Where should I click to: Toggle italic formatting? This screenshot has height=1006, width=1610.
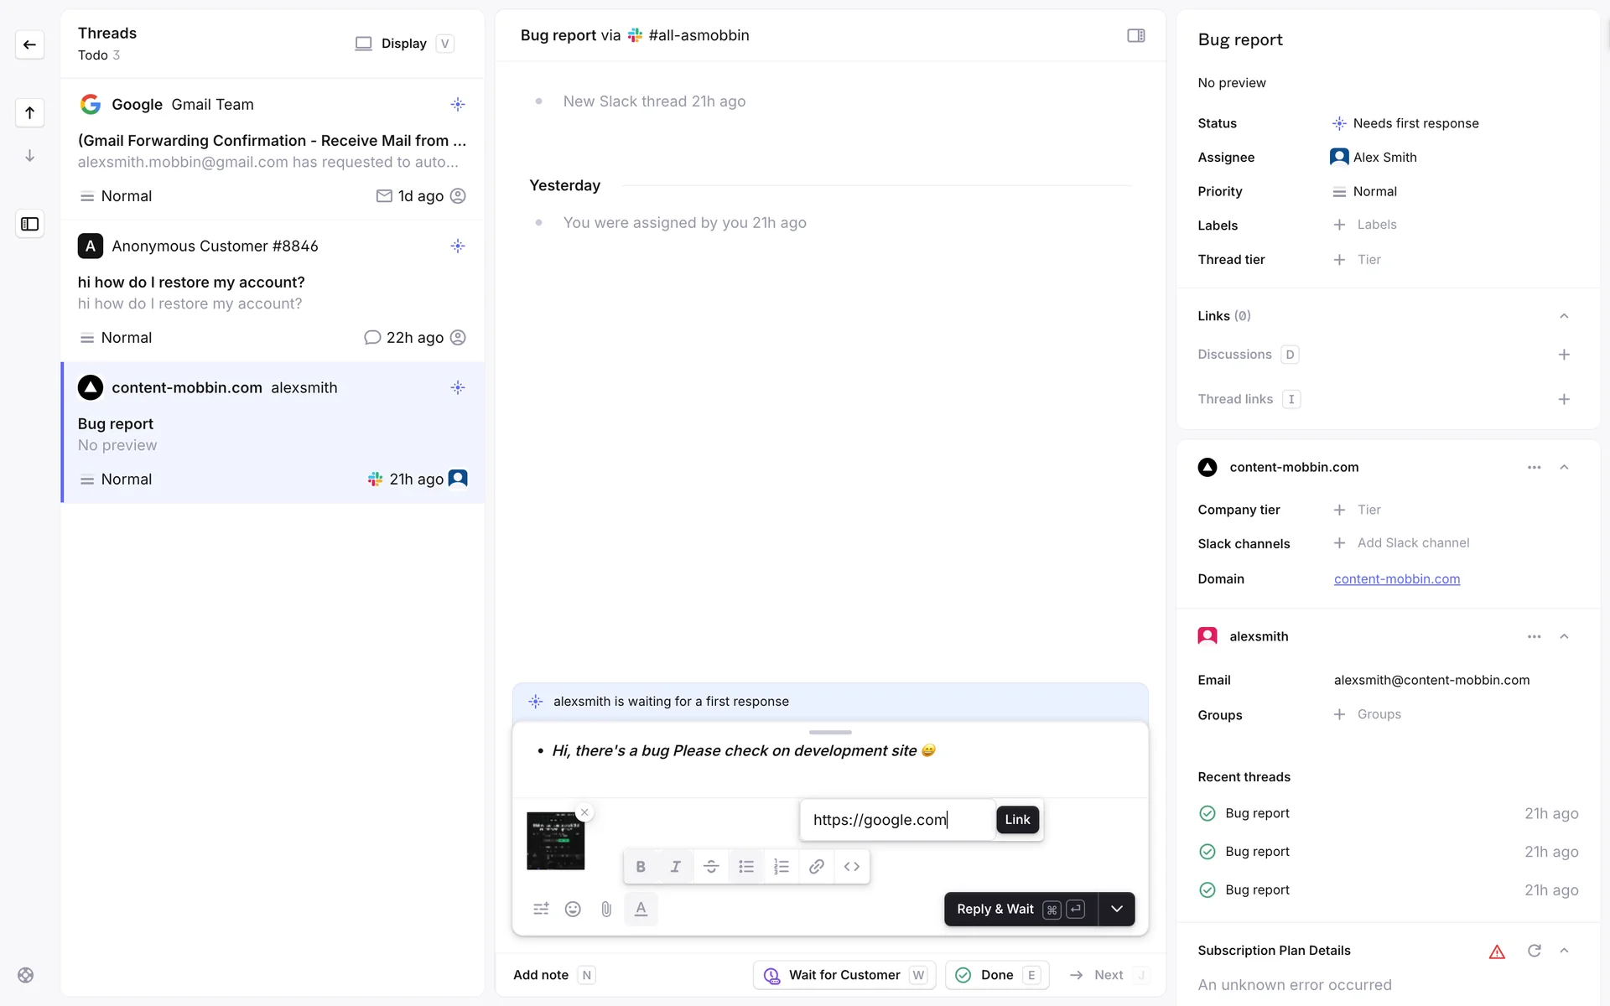coord(676,867)
